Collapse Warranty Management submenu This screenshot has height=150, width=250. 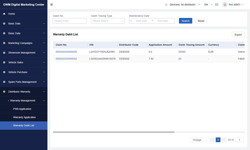[x=24, y=101]
